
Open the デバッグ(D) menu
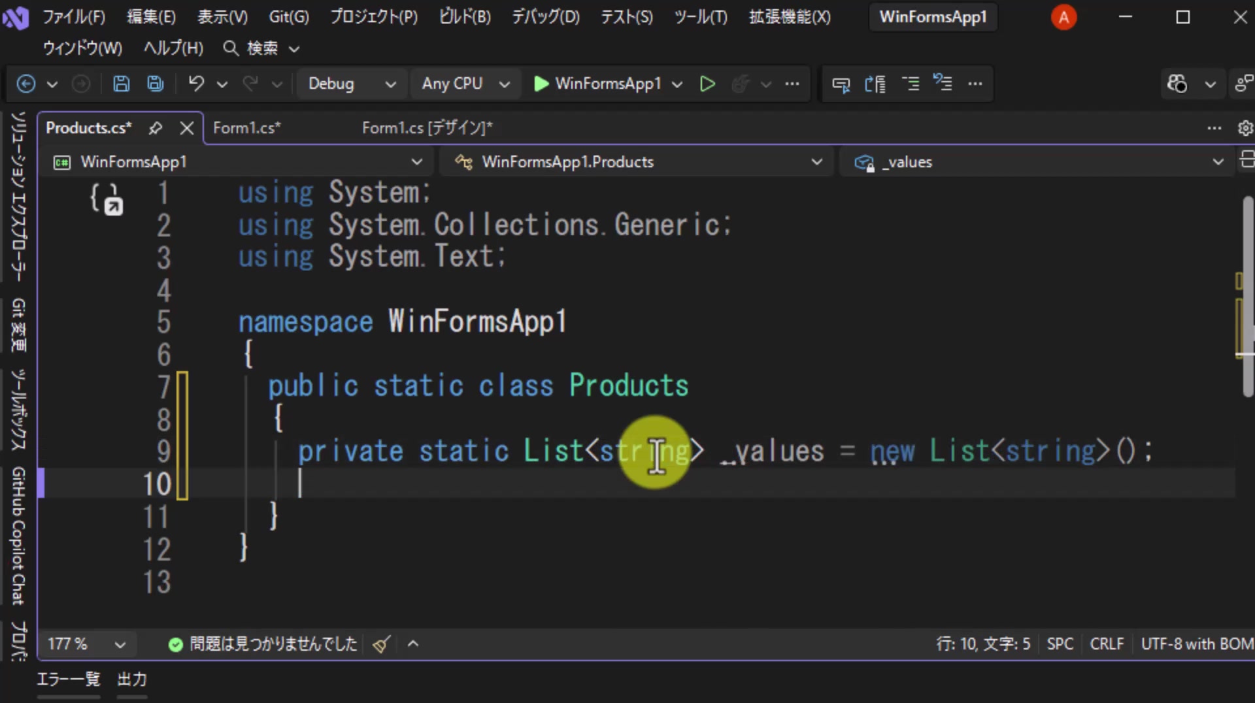point(546,17)
